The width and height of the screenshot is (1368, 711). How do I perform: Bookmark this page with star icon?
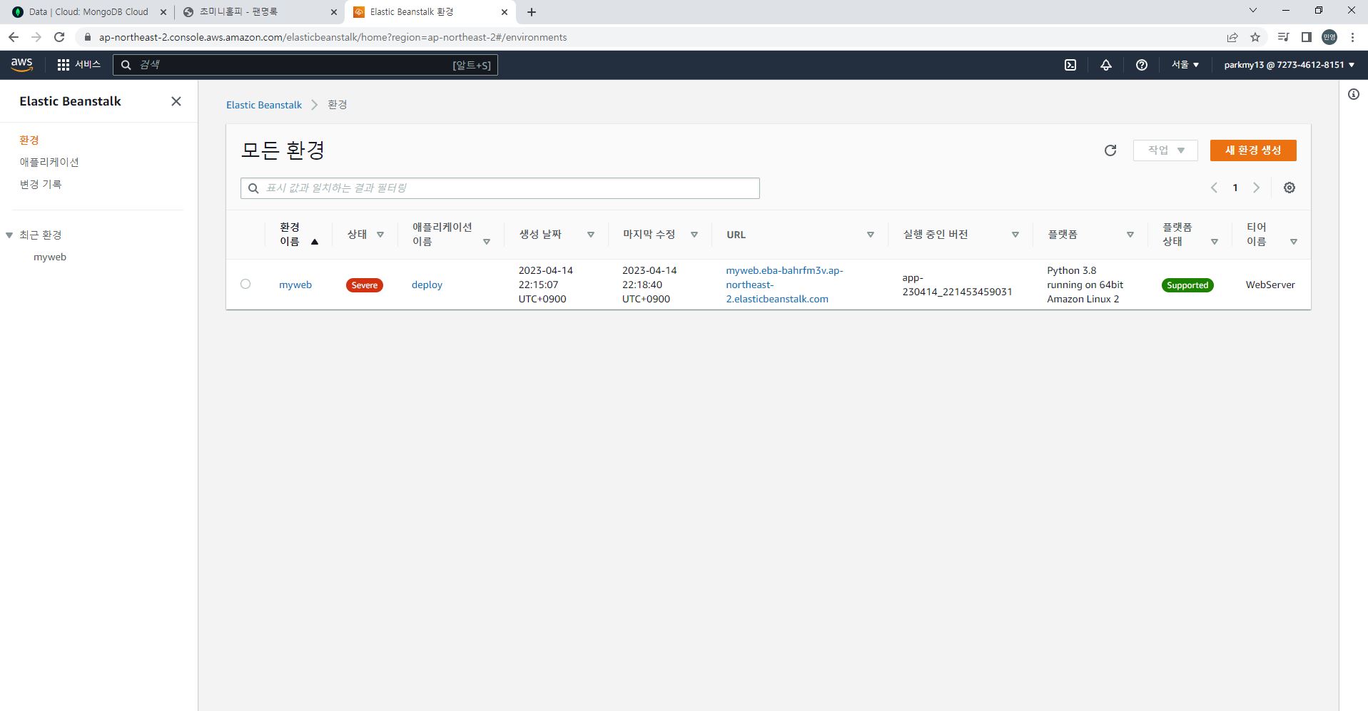(1255, 37)
